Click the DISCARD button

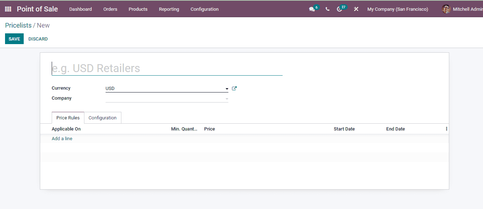38,39
